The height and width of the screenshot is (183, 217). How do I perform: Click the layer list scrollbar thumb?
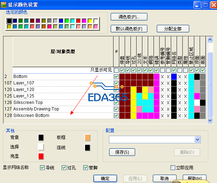[210, 84]
